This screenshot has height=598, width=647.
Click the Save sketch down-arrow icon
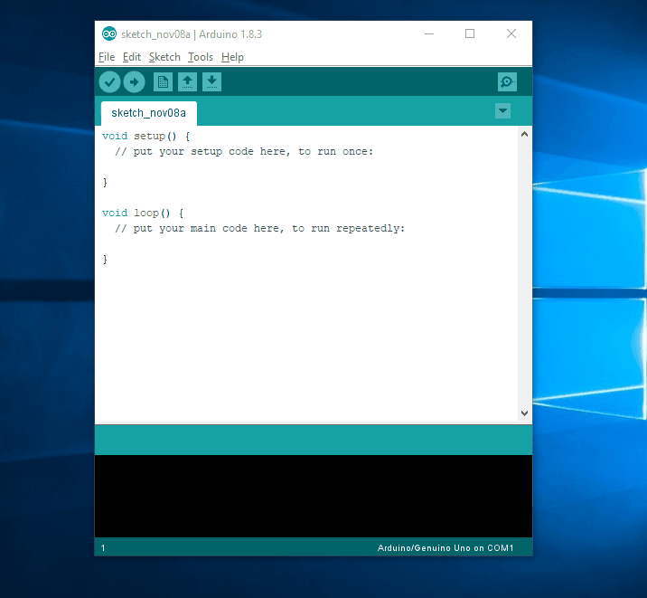[211, 82]
